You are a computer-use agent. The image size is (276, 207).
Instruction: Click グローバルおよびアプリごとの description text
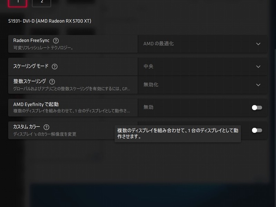click(72, 89)
